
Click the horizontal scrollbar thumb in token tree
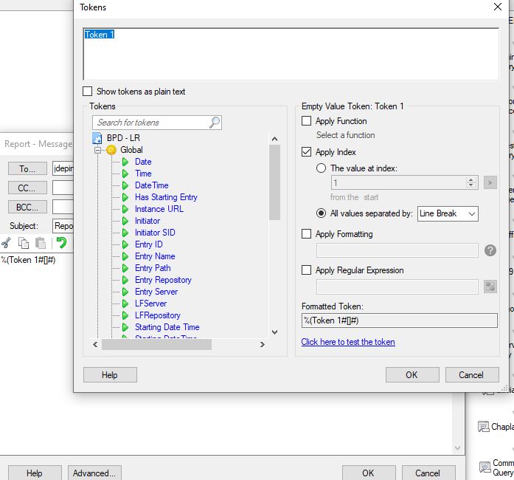pyautogui.click(x=156, y=344)
